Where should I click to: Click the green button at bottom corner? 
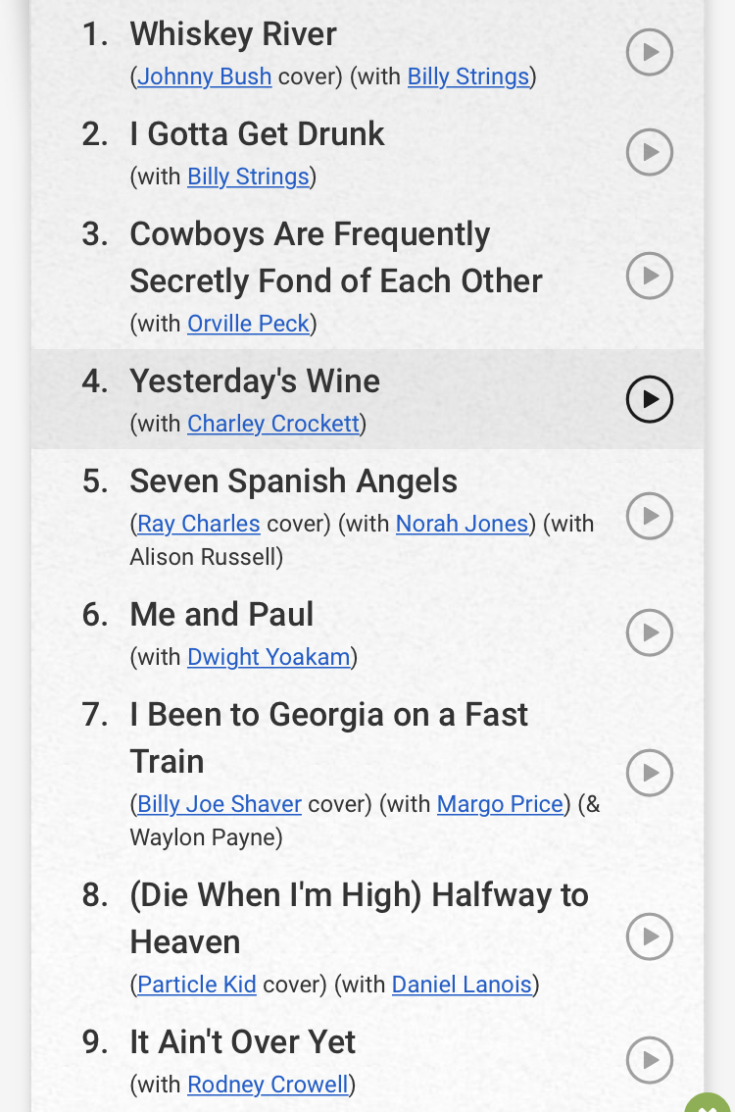[x=709, y=1103]
